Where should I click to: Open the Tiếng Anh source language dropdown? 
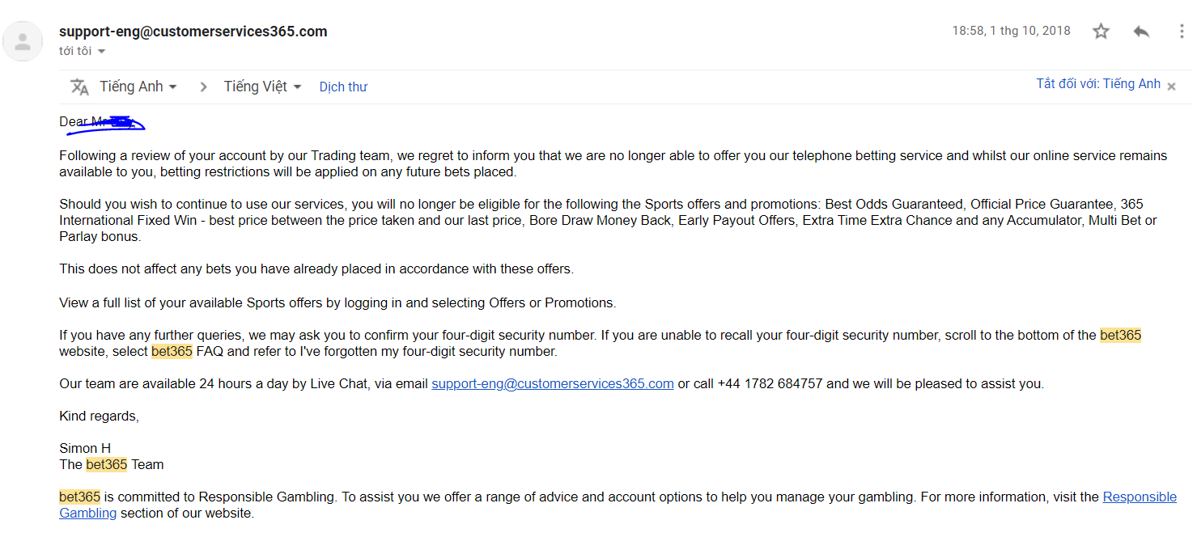pyautogui.click(x=138, y=87)
